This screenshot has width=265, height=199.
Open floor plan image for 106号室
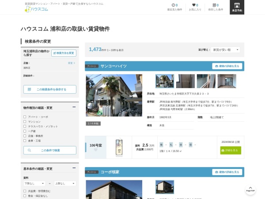119,147
